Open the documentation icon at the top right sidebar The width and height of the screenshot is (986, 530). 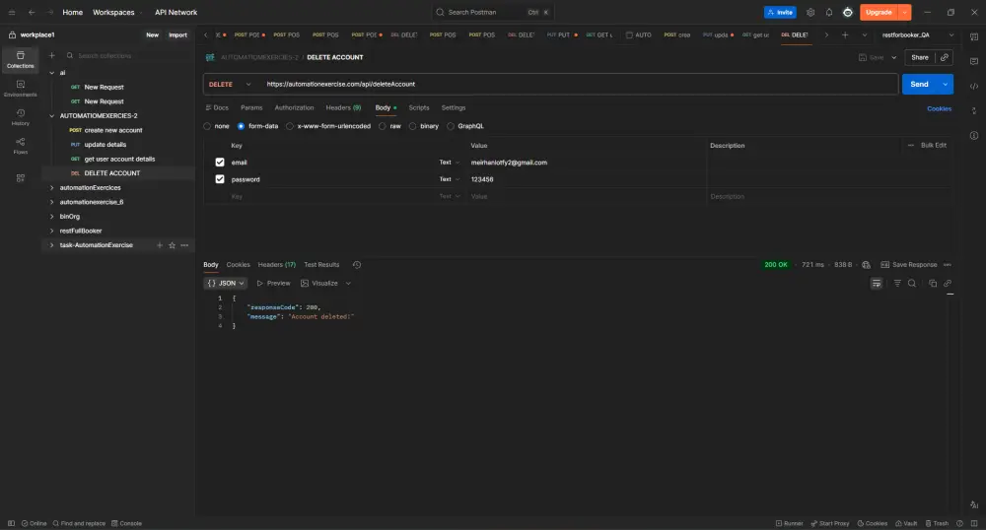(x=974, y=36)
